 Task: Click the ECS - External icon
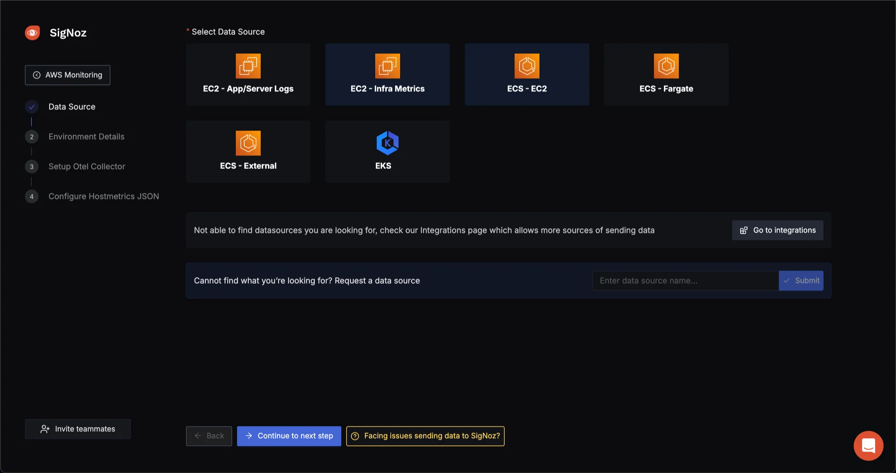(248, 143)
